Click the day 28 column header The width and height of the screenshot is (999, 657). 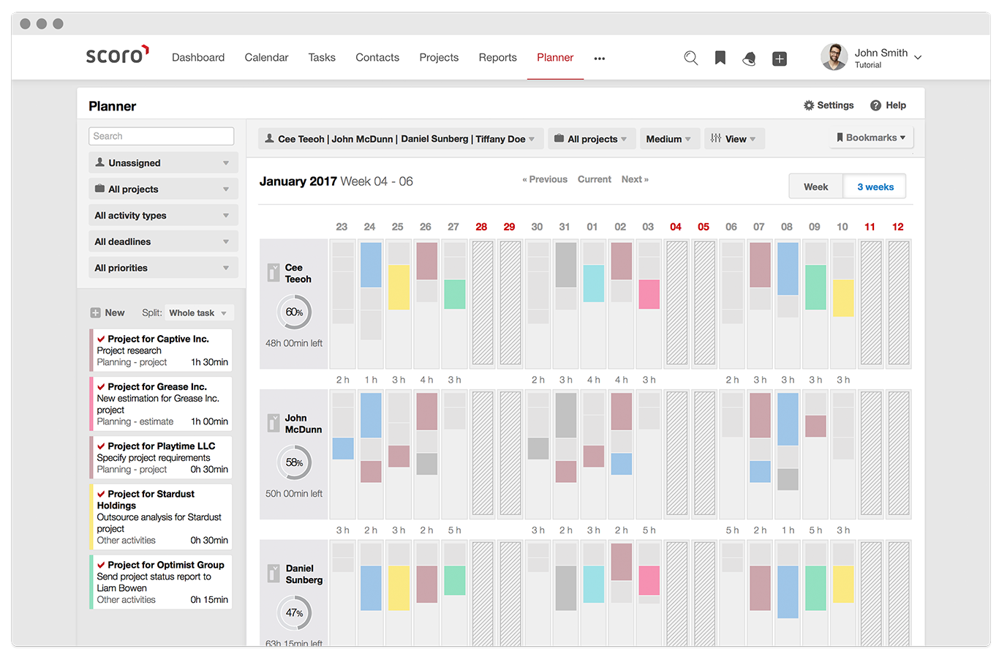481,227
